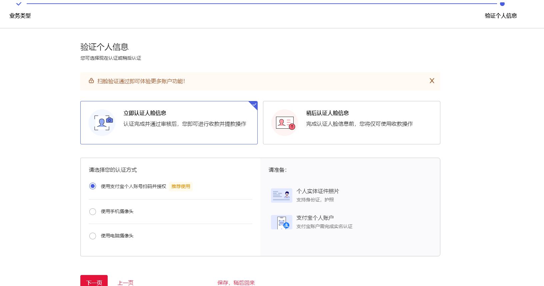
Task: Choose the 稍后认证人脸信息 card
Action: coord(351,123)
